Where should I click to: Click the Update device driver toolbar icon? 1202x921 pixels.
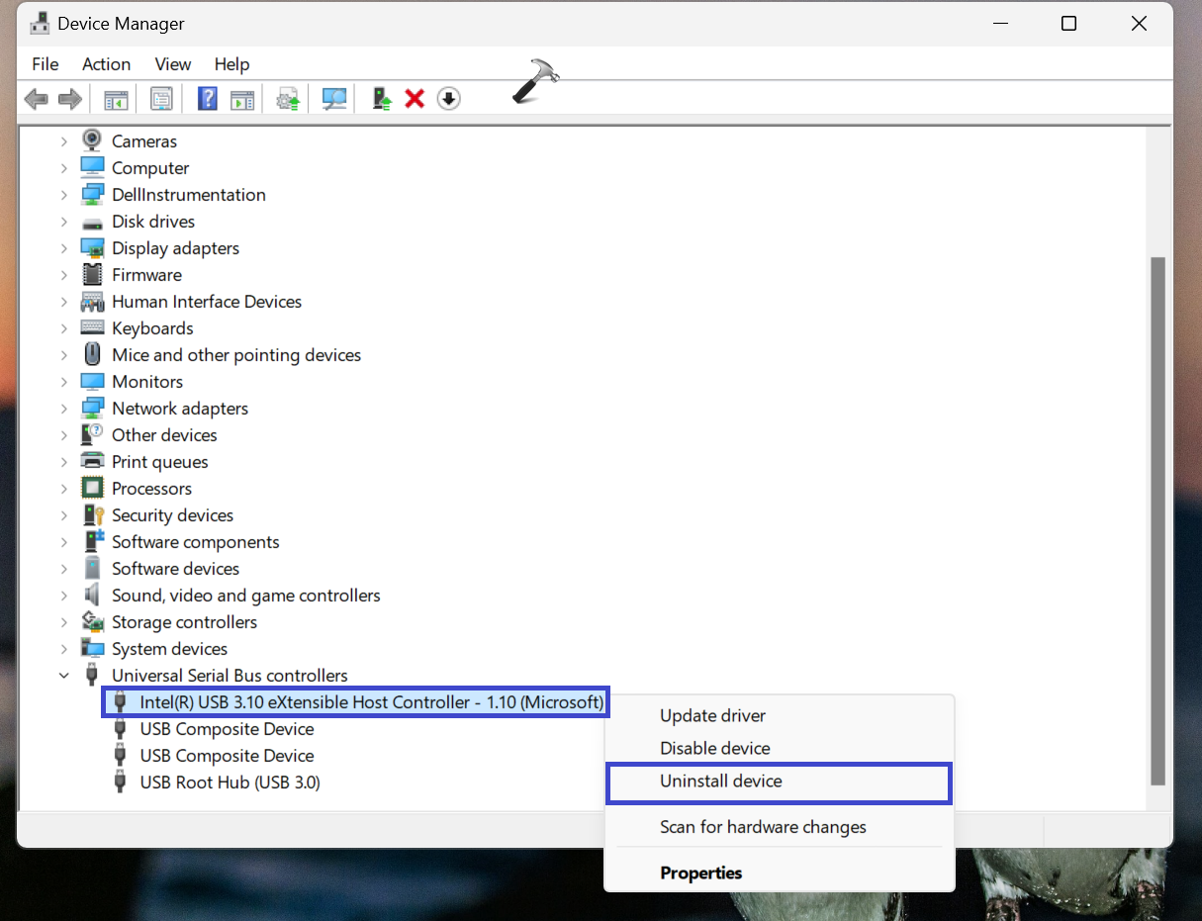(382, 99)
